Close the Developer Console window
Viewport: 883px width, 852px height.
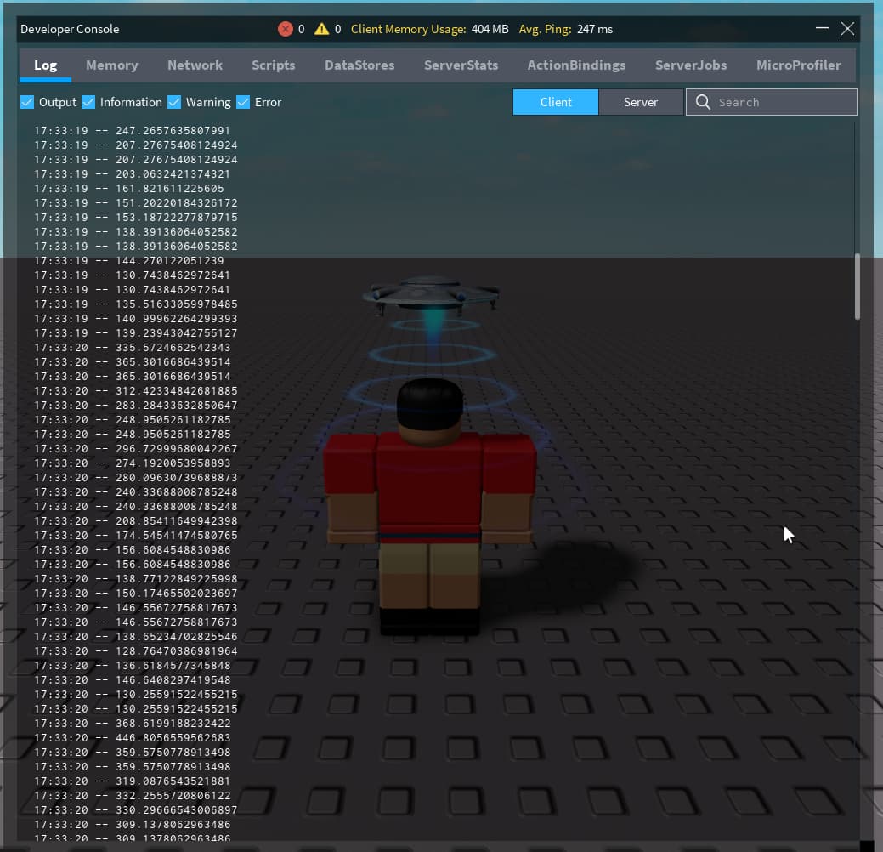tap(847, 29)
